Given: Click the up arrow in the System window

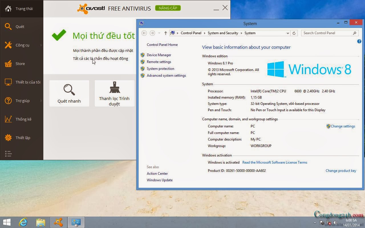Looking at the screenshot, I should 165,33.
